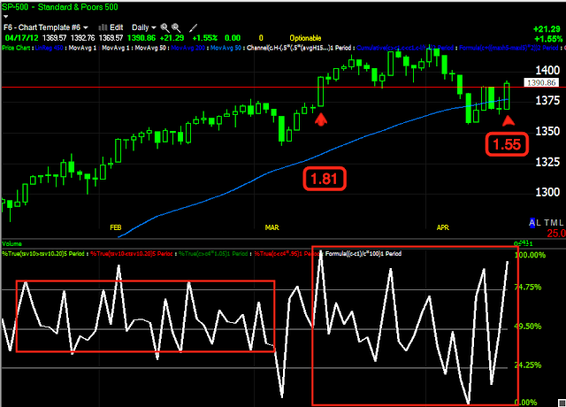
Task: Select the Formula((c-c1)/(c*100) indicator label
Action: coord(363,254)
